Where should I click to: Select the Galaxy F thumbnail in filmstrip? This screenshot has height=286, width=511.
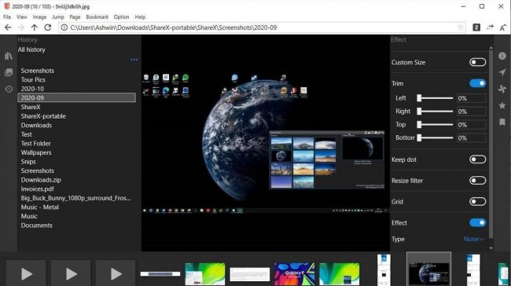point(294,273)
